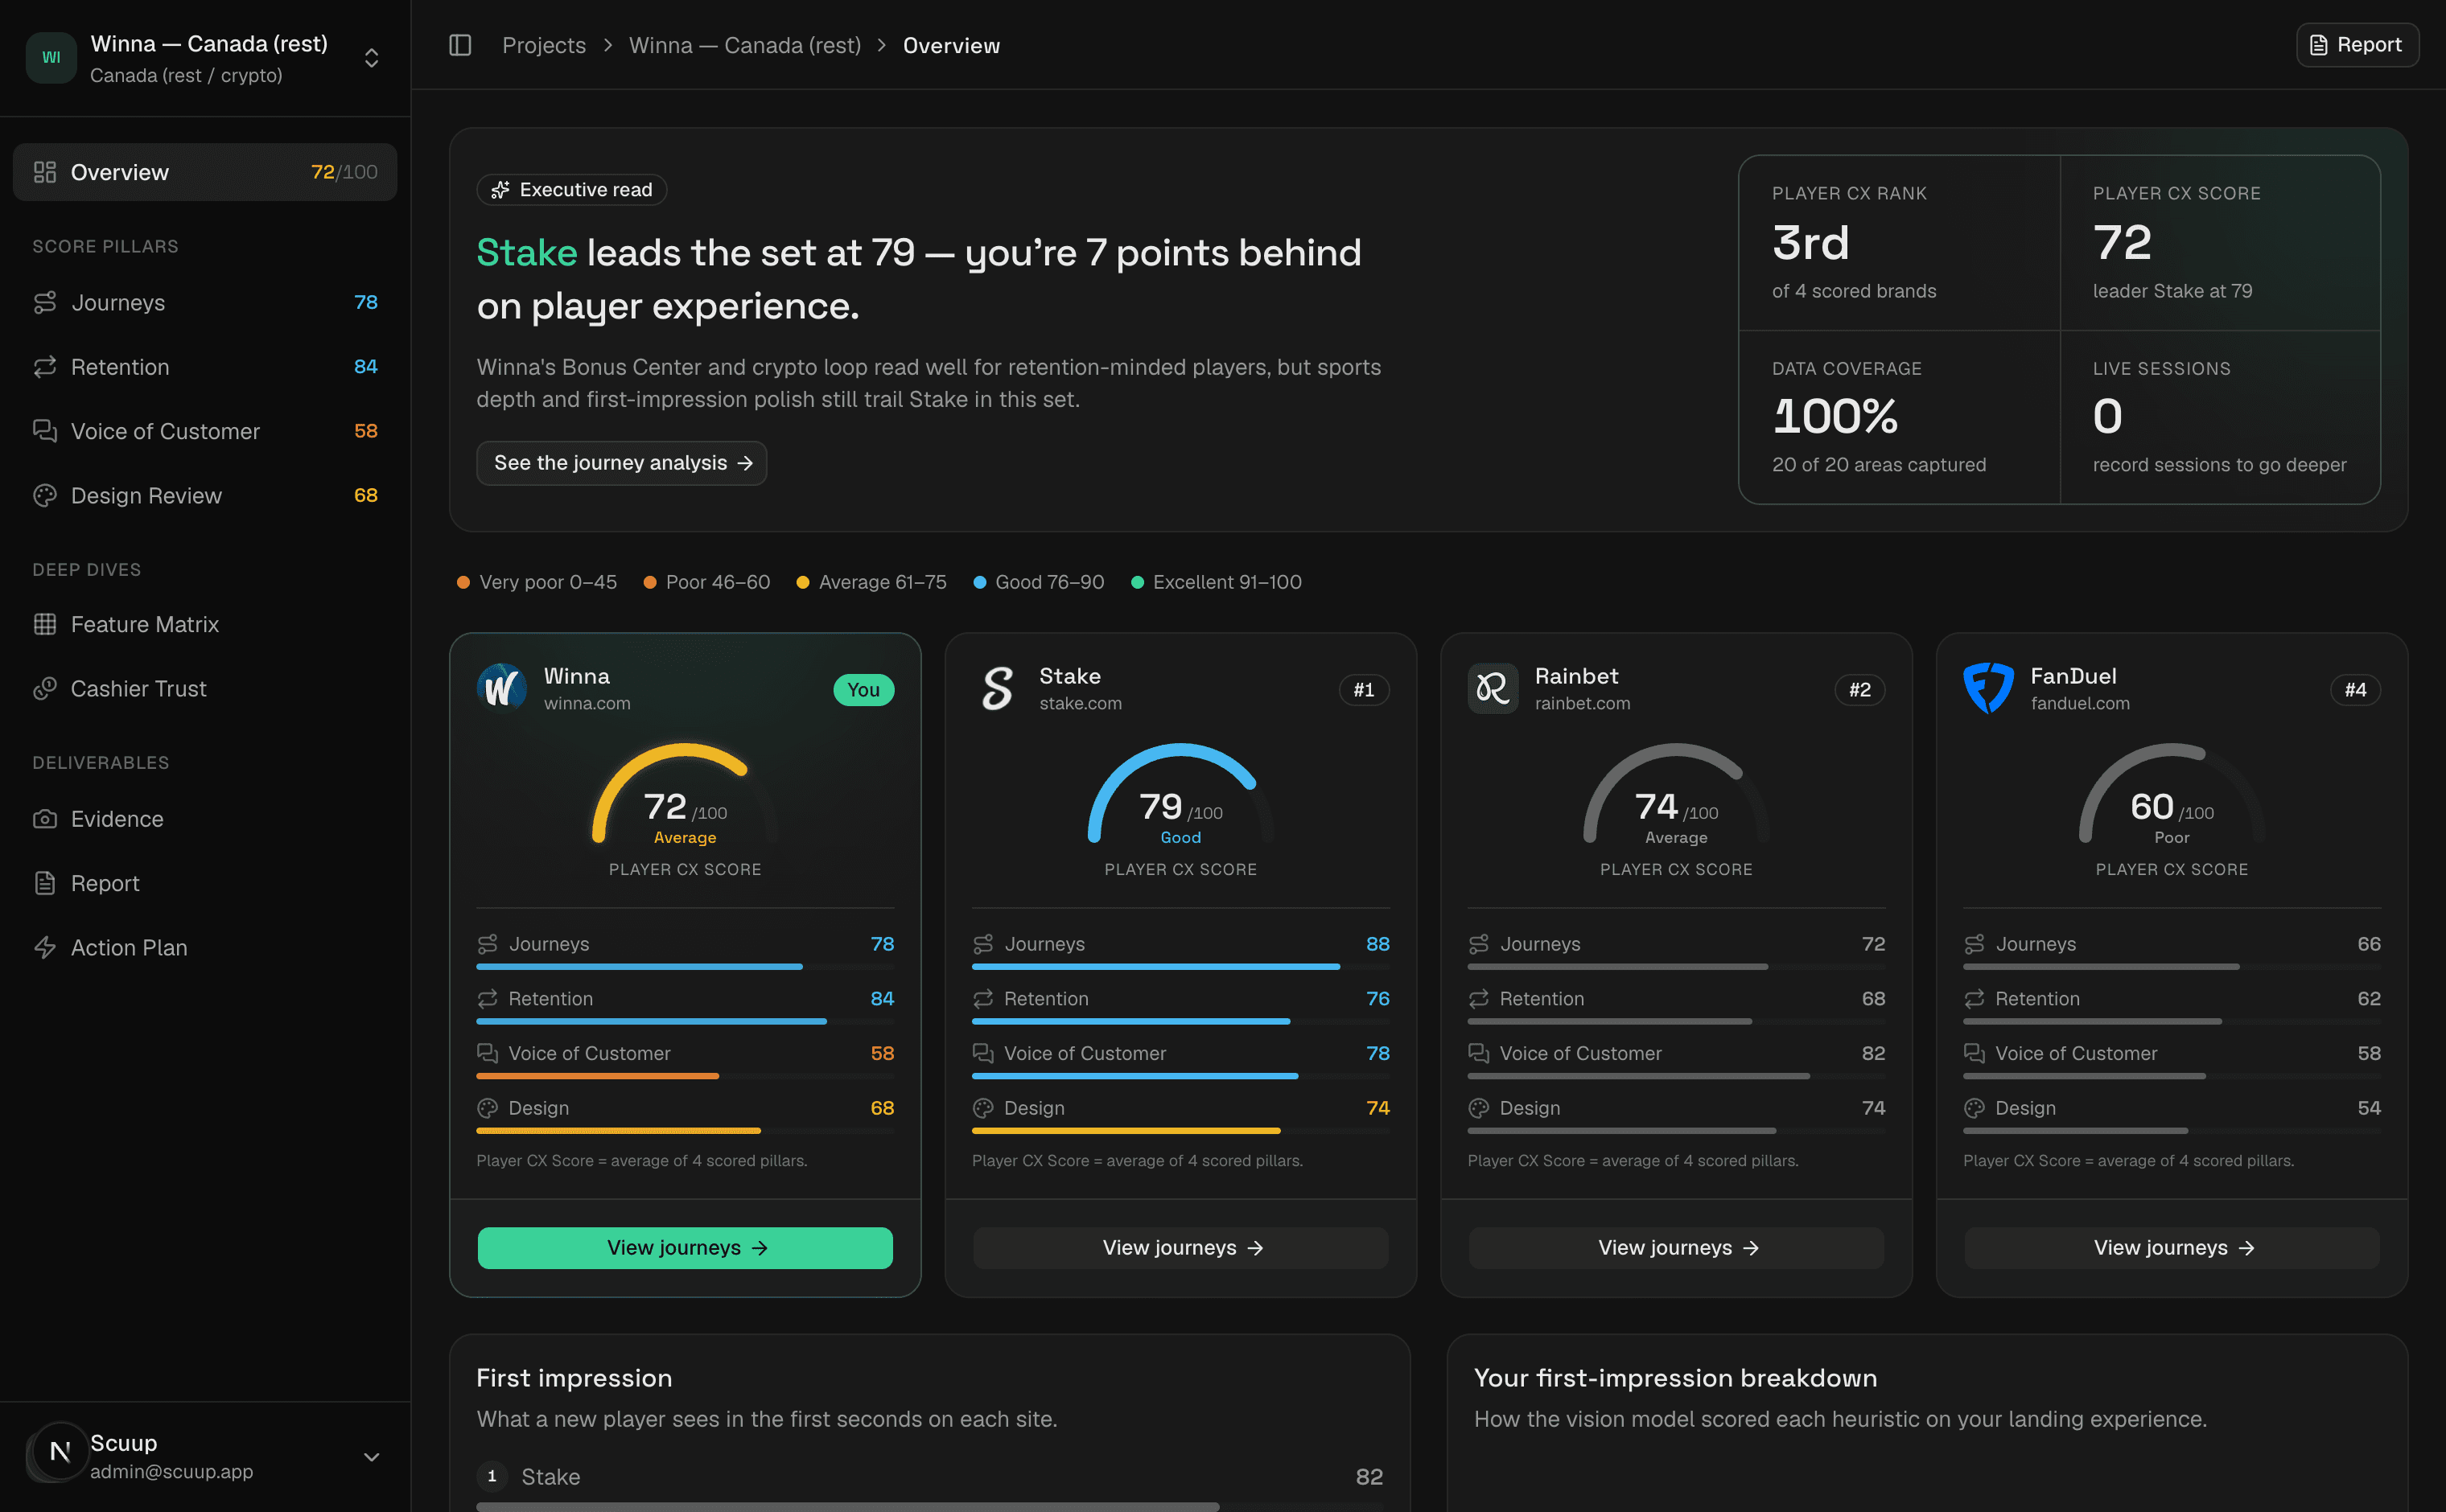Click Voice of Customer icon on Winna card
2446x1512 pixels.
pos(488,1053)
